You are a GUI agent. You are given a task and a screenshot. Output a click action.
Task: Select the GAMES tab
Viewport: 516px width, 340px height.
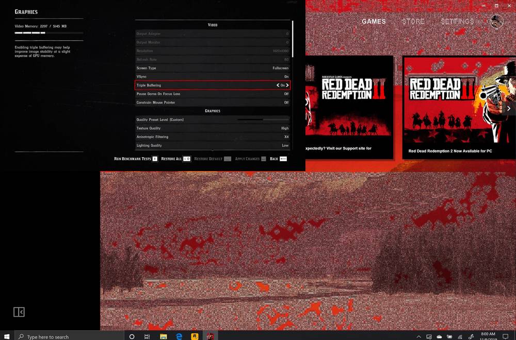coord(373,21)
